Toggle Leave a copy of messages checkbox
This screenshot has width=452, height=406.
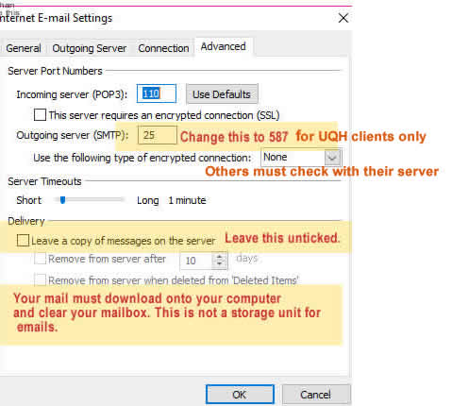click(x=23, y=241)
